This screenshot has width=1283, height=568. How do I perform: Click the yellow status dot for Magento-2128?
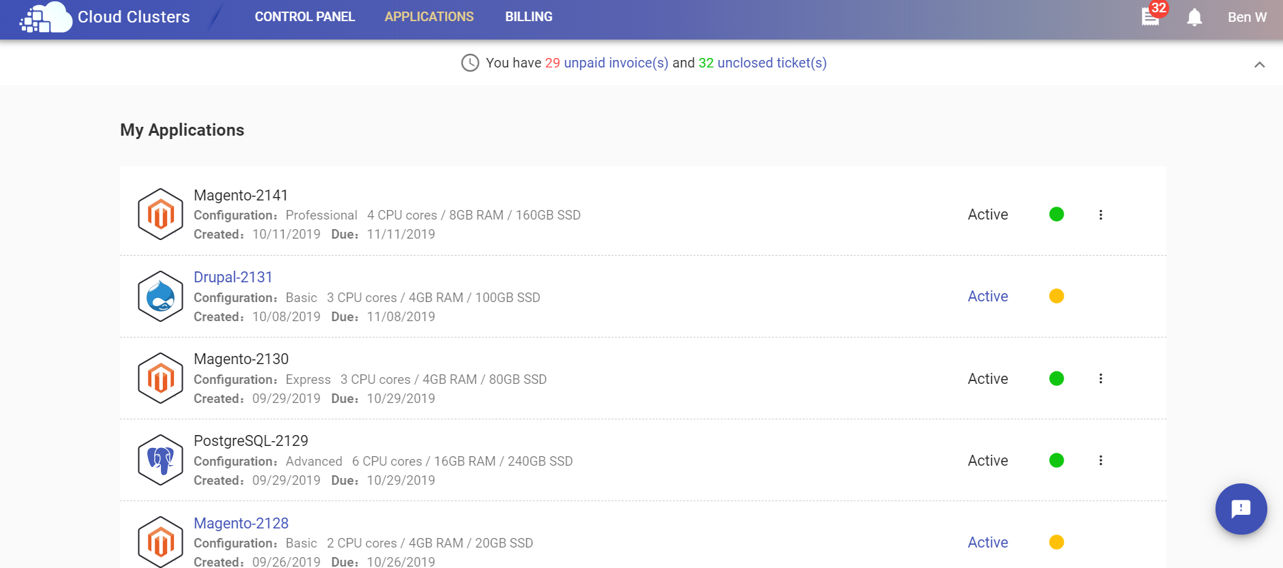point(1057,542)
